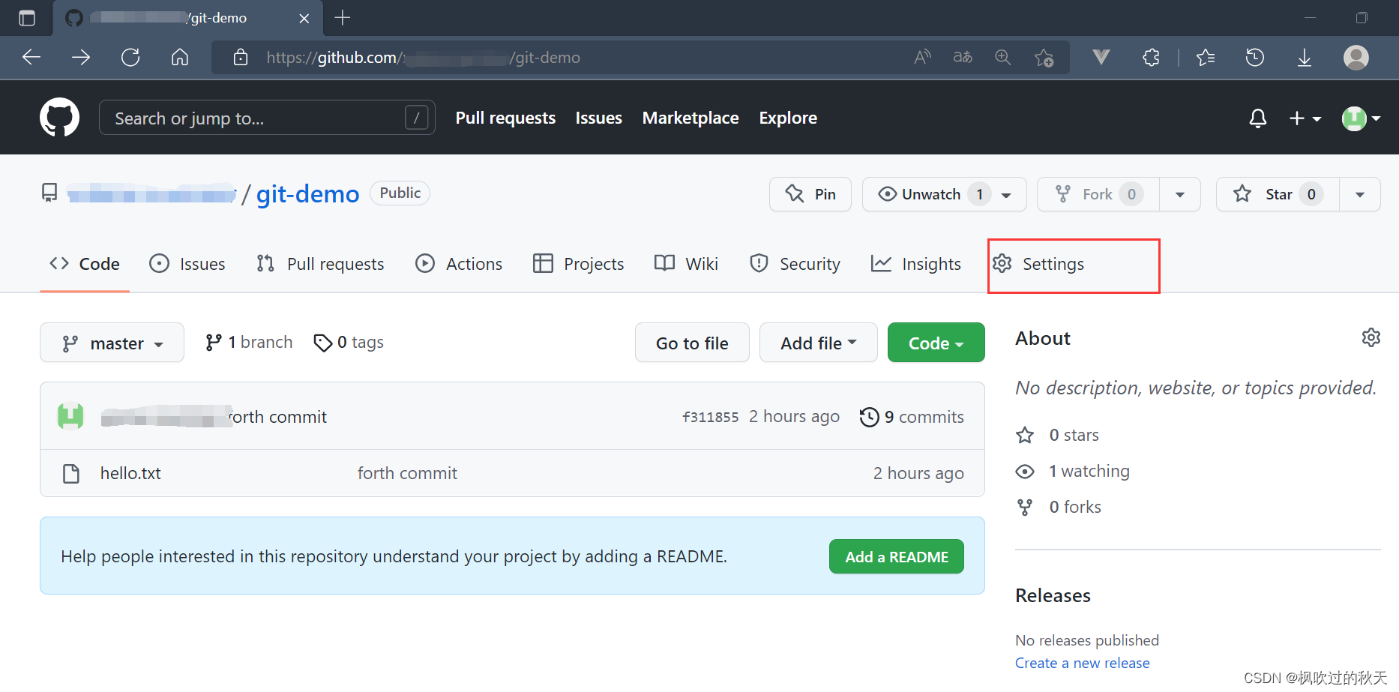Open browser history icon
Viewport: 1399px width, 692px height.
pyautogui.click(x=1255, y=57)
